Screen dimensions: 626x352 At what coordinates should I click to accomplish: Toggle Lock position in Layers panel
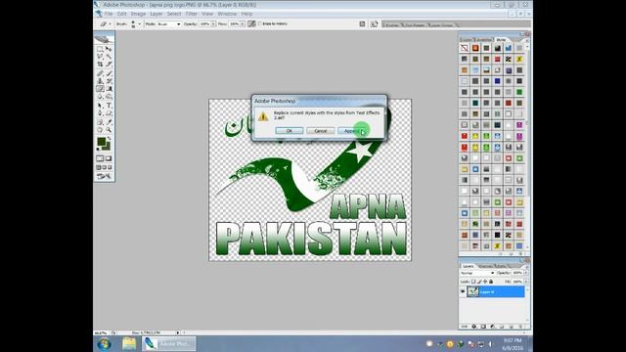coord(485,282)
